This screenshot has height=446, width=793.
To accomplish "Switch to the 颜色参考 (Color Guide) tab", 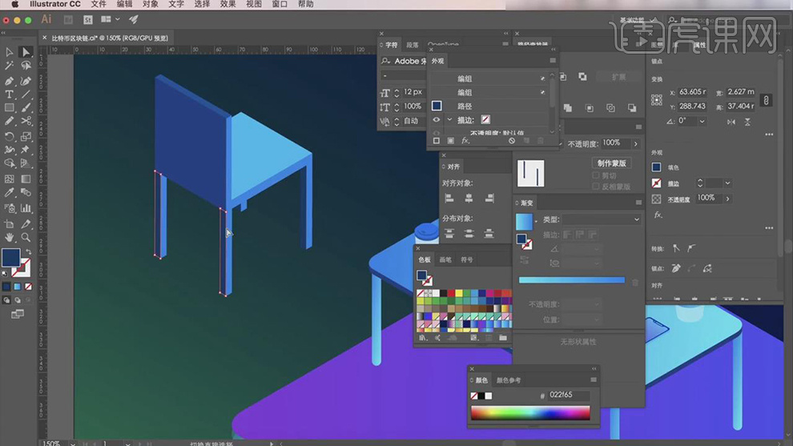I will (x=509, y=380).
